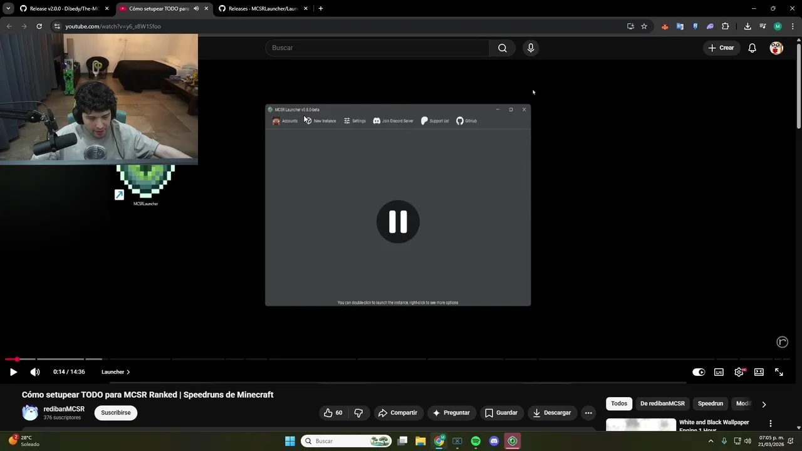Resume the video with the play button
Viewport: 802px width, 451px height.
click(x=13, y=372)
